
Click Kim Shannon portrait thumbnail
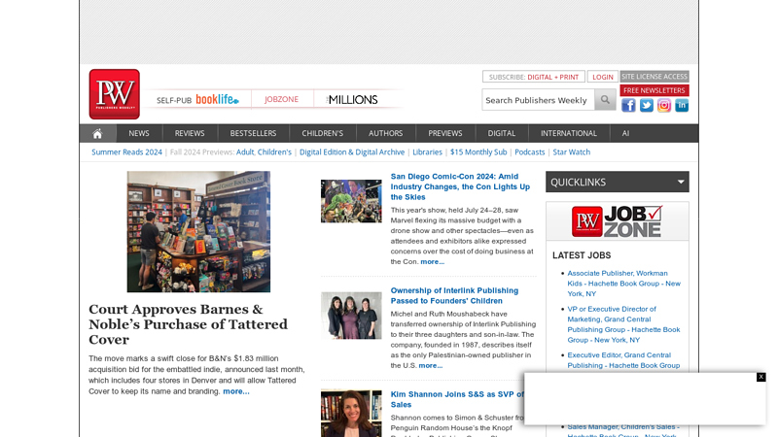tap(351, 414)
